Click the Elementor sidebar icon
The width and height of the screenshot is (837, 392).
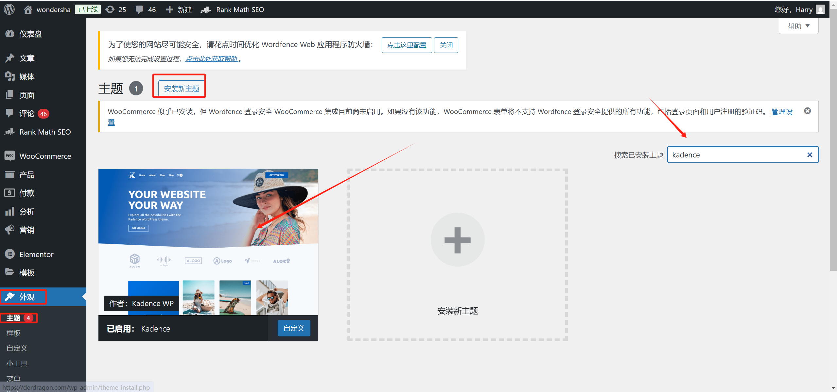pos(10,254)
